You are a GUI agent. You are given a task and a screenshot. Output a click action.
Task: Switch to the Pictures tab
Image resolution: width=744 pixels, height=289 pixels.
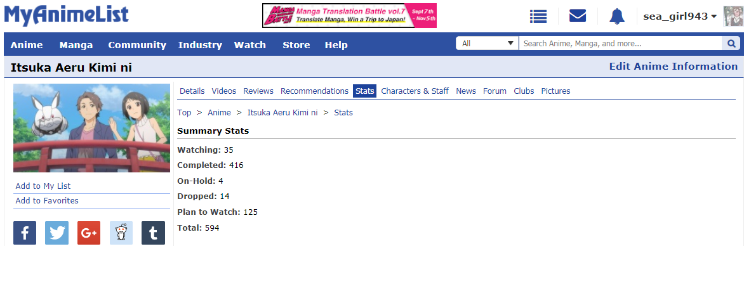pos(555,91)
